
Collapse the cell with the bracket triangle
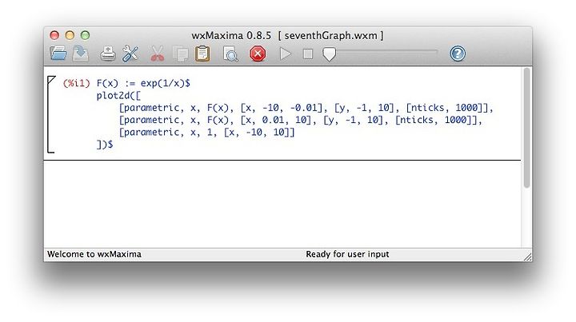(x=51, y=80)
